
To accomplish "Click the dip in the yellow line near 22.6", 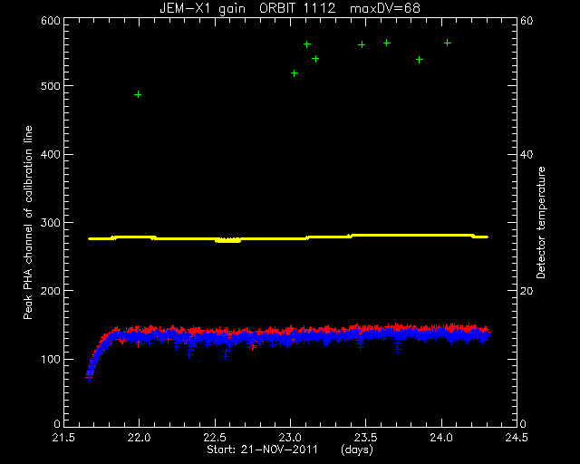I will 227,240.
